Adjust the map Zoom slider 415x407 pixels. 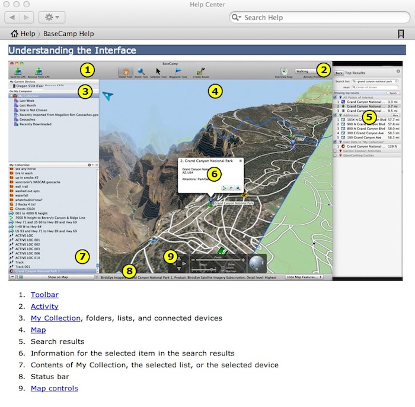(x=218, y=260)
